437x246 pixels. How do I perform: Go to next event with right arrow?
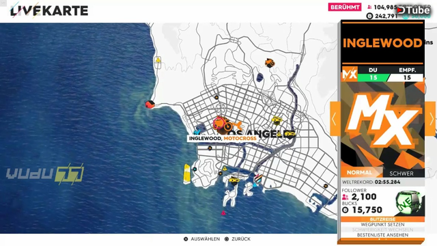pos(430,119)
